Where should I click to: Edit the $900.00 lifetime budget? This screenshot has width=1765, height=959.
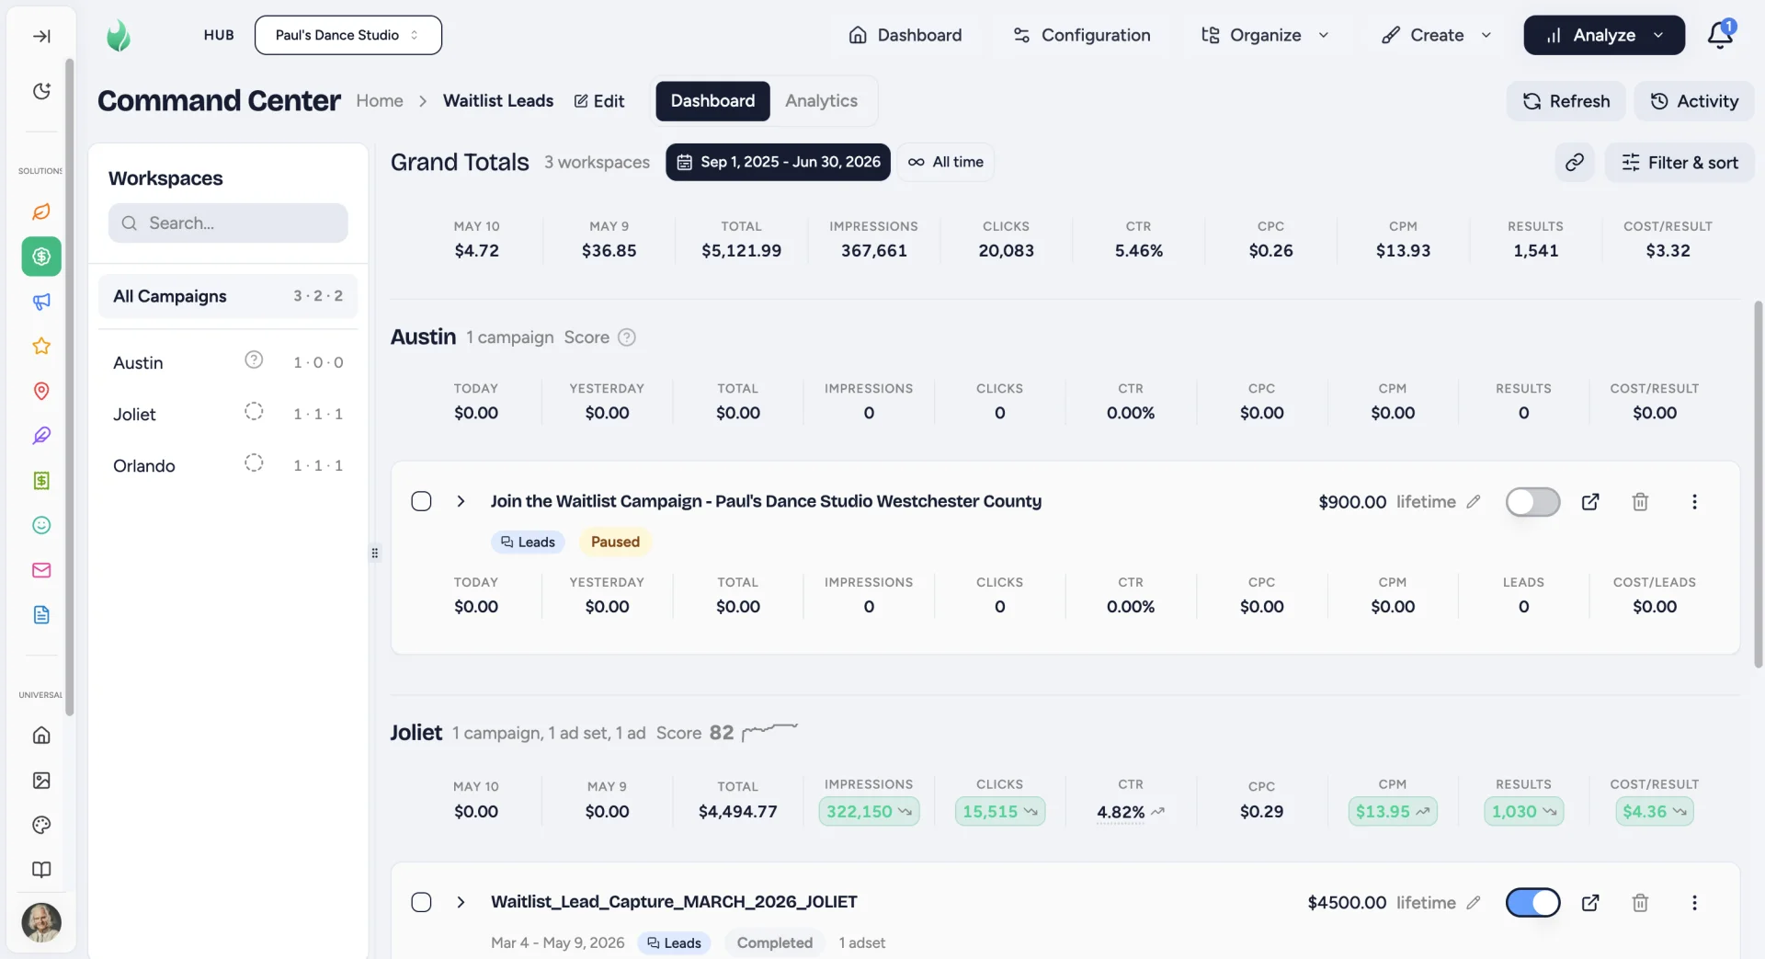pos(1474,502)
